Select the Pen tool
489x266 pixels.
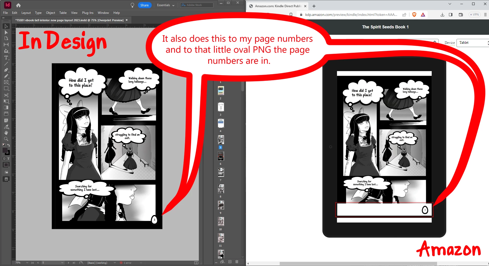click(6, 70)
